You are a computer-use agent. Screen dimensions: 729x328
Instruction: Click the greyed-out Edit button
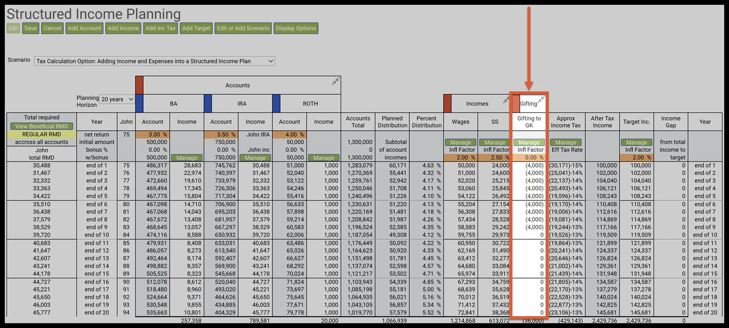[x=14, y=28]
